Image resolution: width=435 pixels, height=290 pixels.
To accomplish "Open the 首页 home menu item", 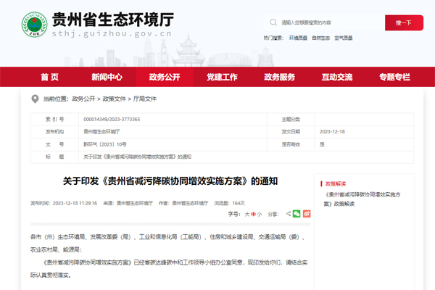I will pos(50,77).
